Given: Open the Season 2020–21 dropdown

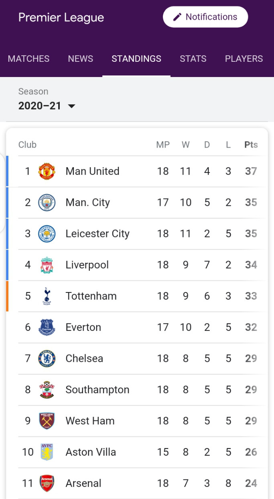Looking at the screenshot, I should pyautogui.click(x=47, y=106).
